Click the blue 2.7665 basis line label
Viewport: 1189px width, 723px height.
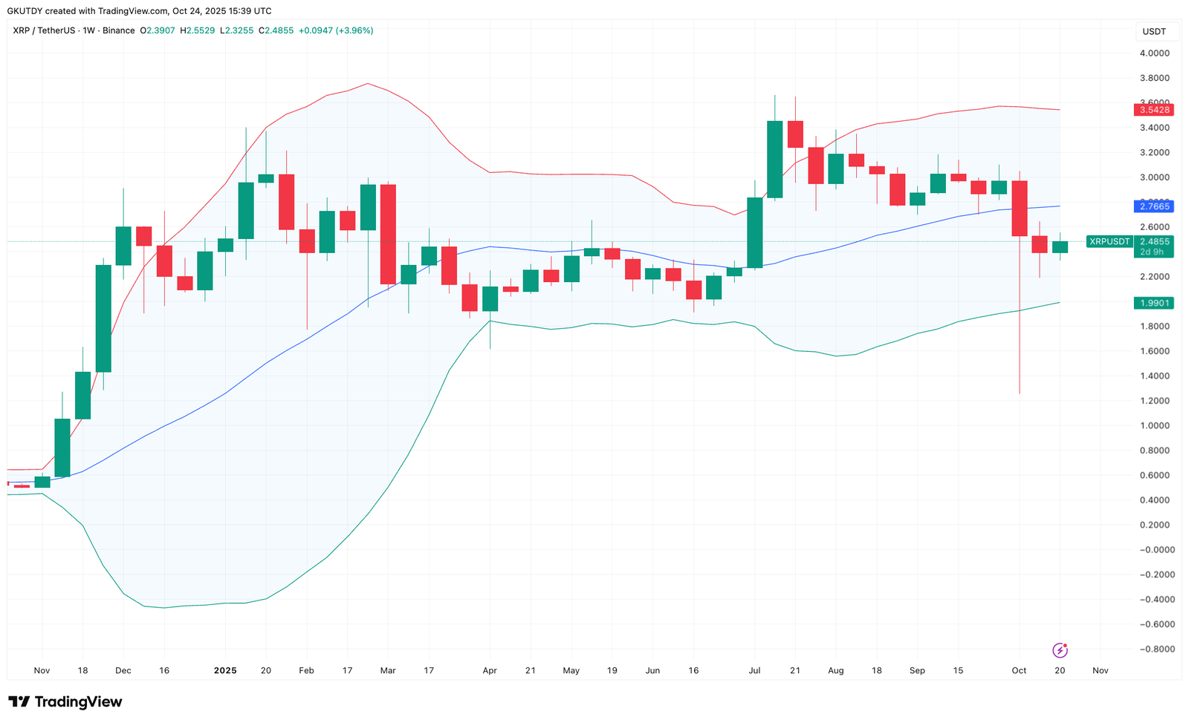1154,206
